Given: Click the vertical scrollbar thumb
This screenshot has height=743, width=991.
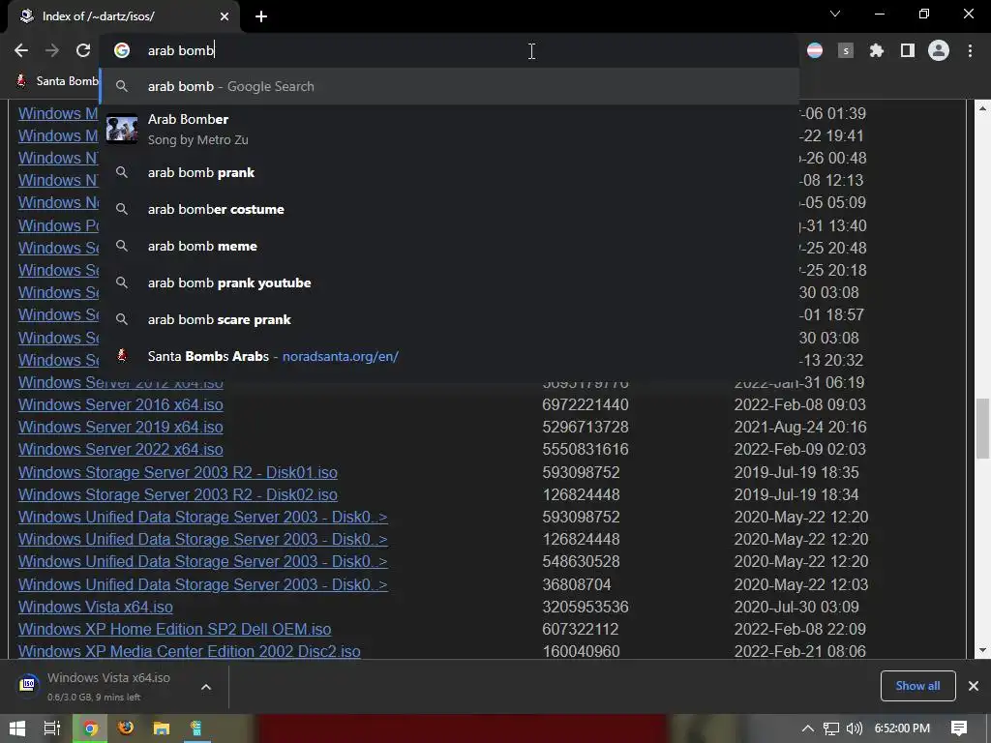Looking at the screenshot, I should 982,429.
